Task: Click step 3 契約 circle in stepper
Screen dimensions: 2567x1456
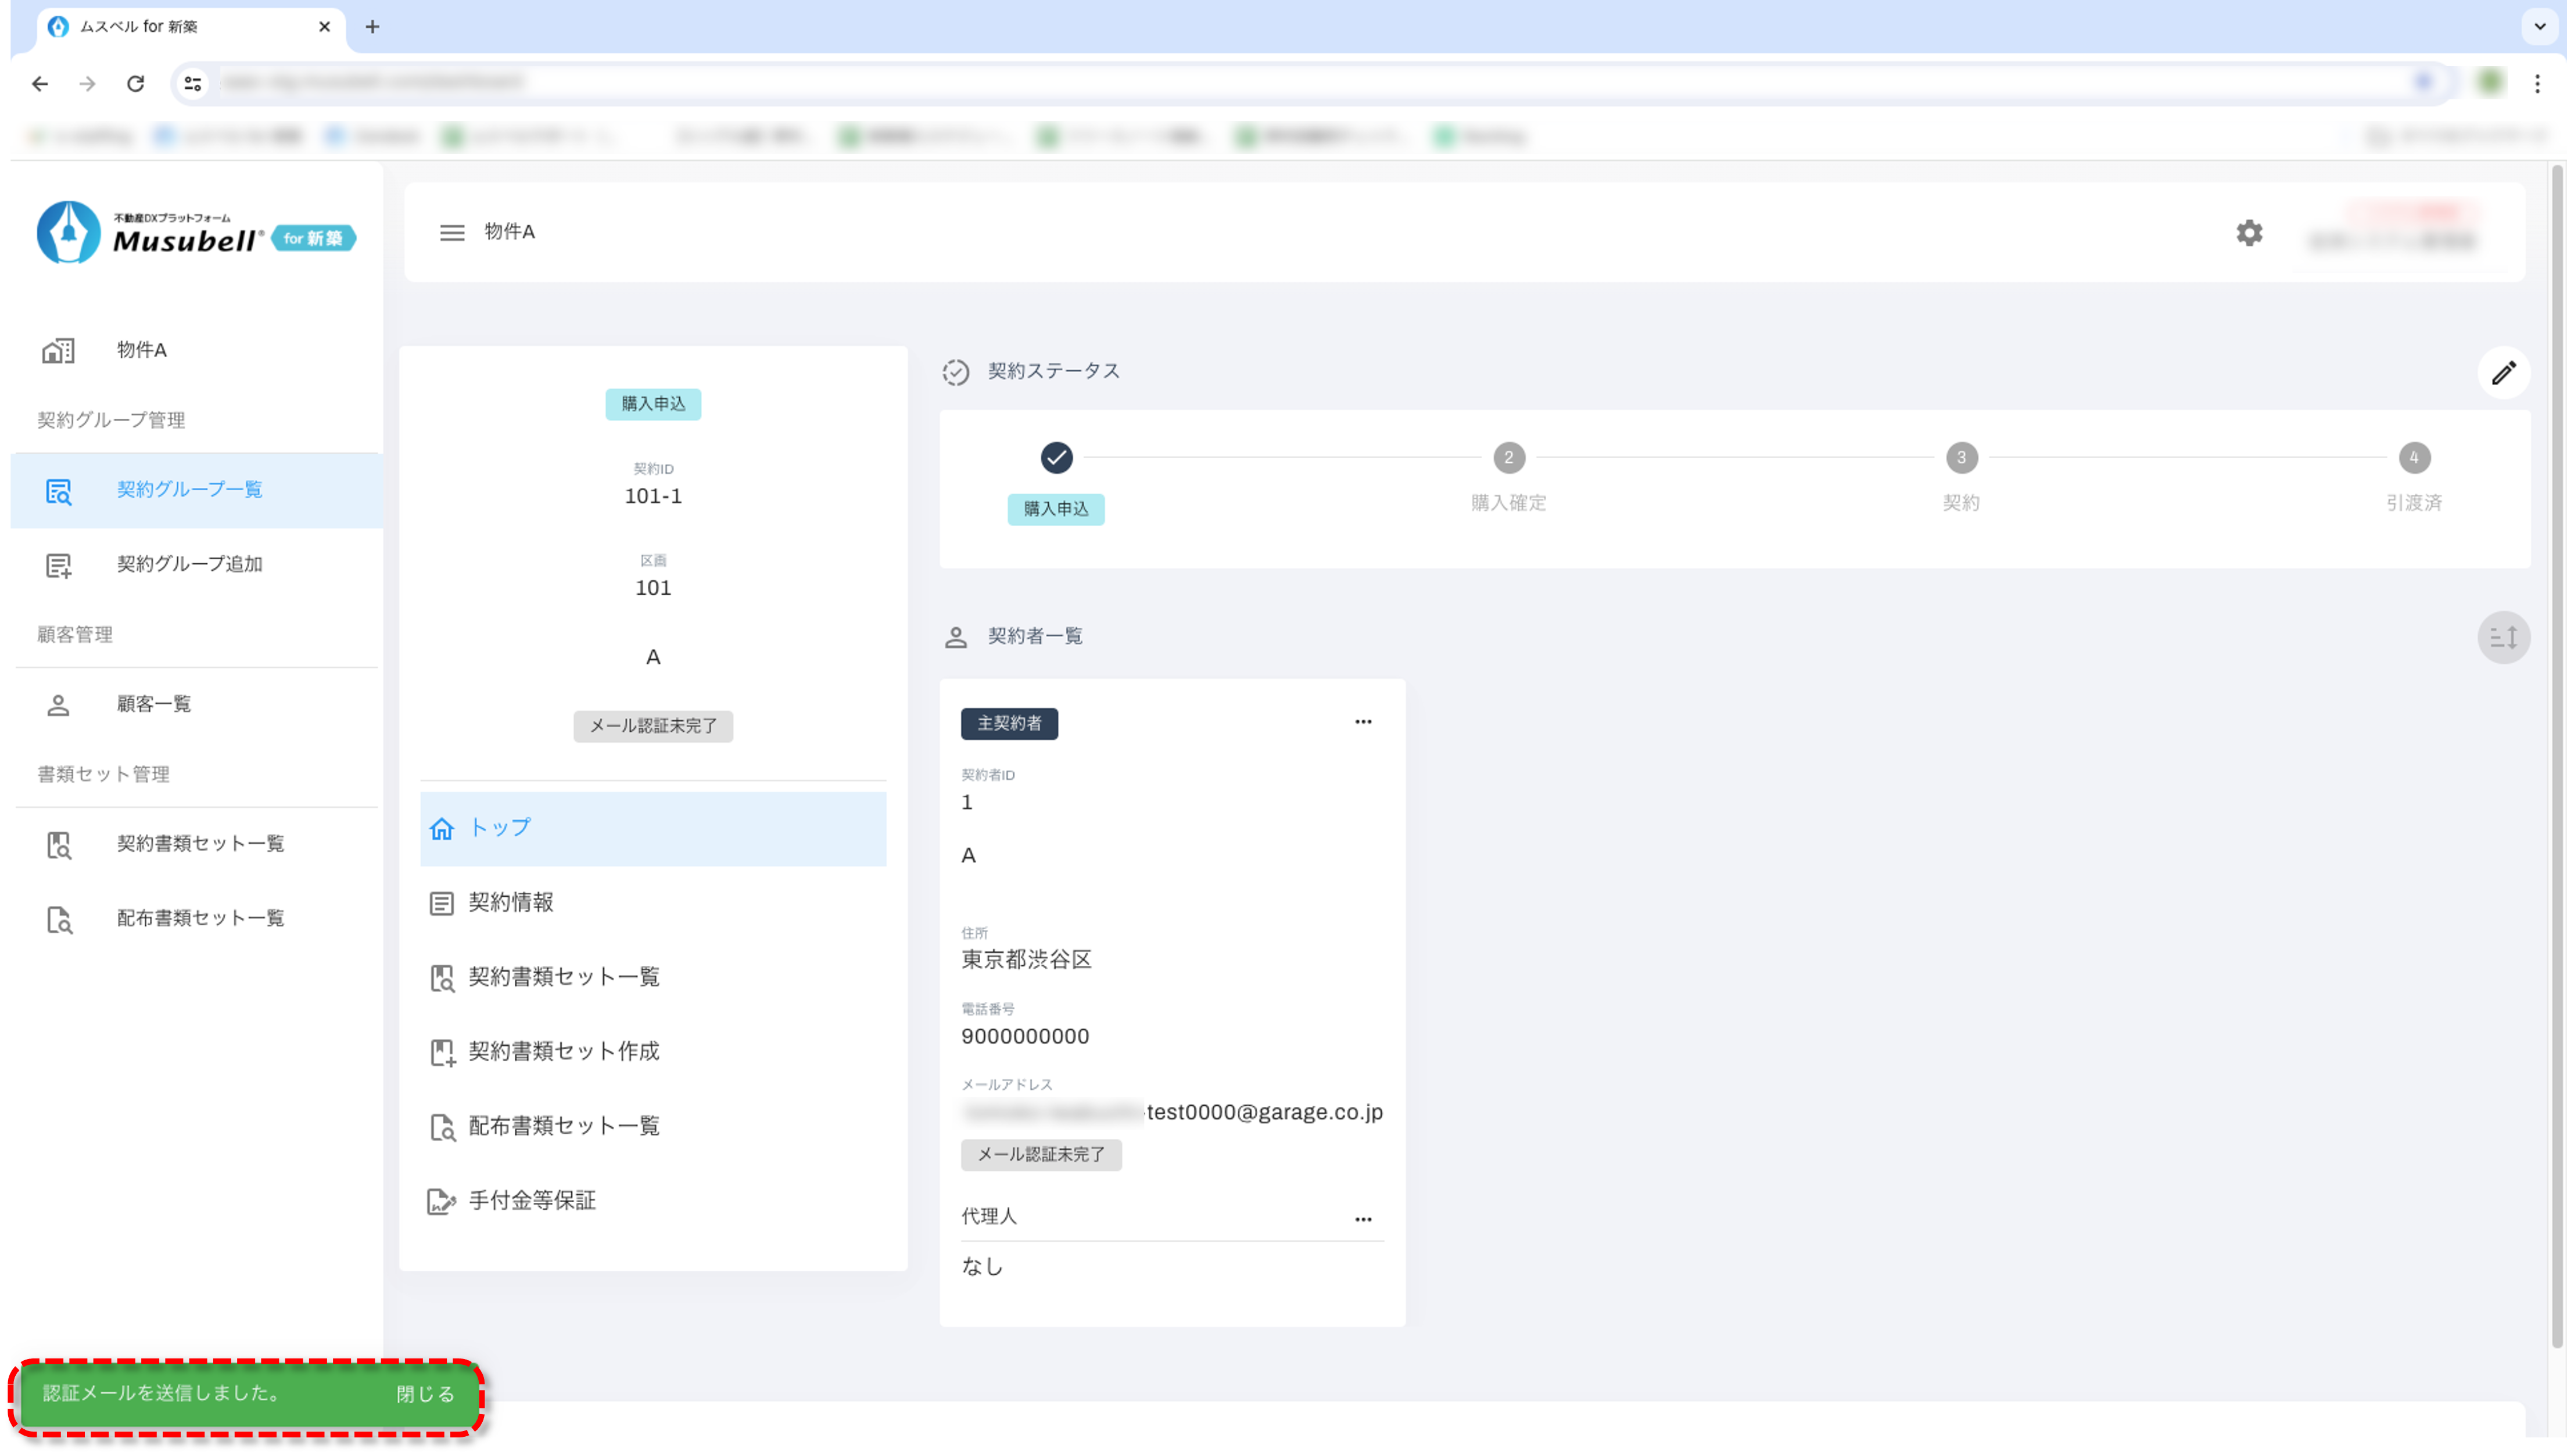Action: [1961, 458]
